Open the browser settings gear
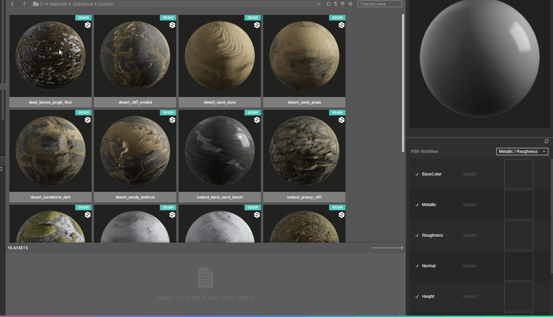Screen dimensions: 553x317 tap(350, 4)
